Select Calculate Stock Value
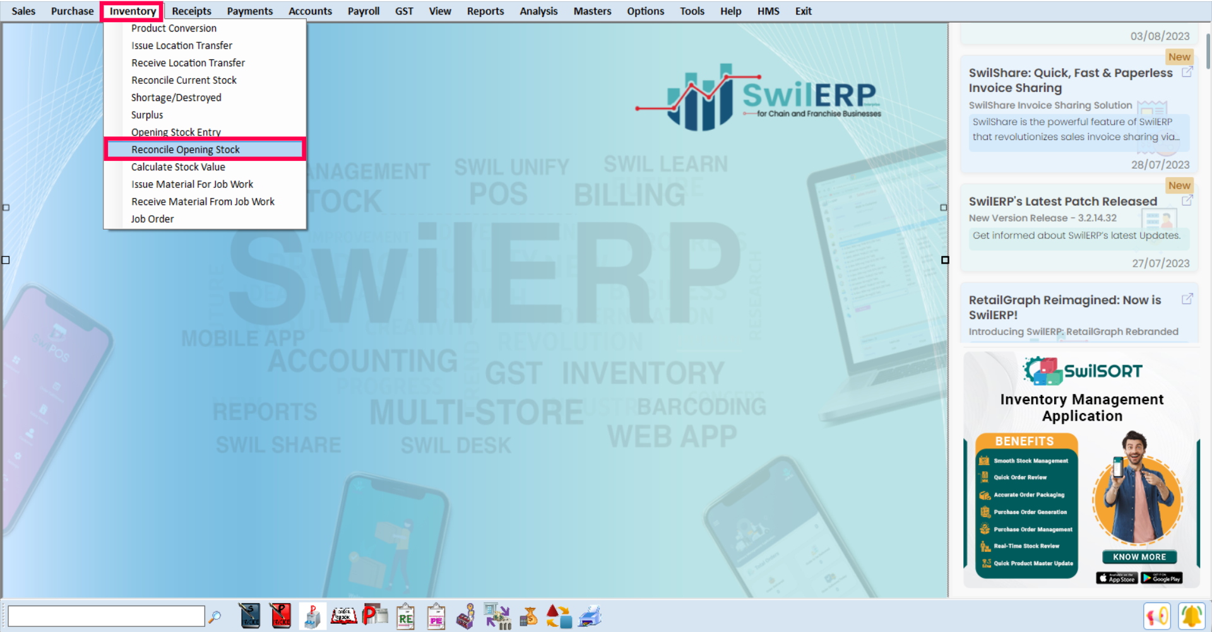1212x632 pixels. pos(205,167)
